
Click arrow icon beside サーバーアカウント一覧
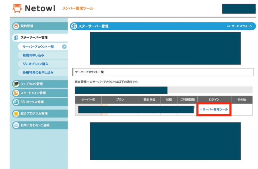tap(64, 47)
